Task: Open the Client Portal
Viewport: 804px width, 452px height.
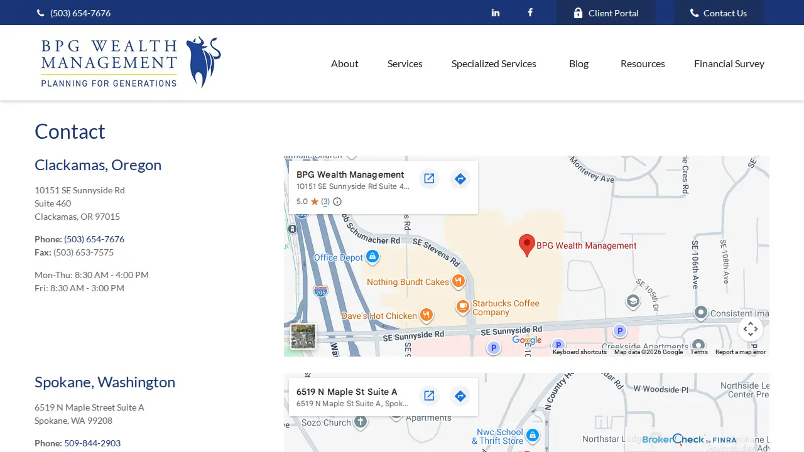Action: [x=606, y=13]
